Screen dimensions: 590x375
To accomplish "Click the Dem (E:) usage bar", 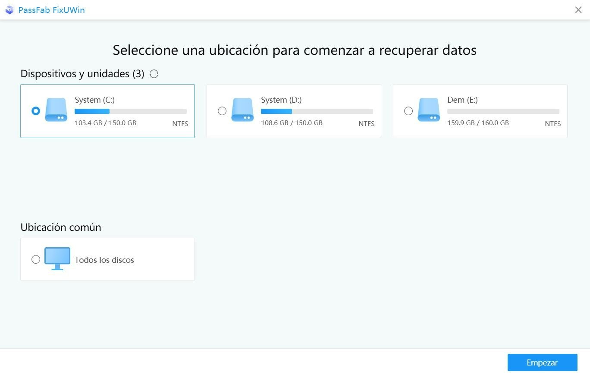I will pos(503,111).
